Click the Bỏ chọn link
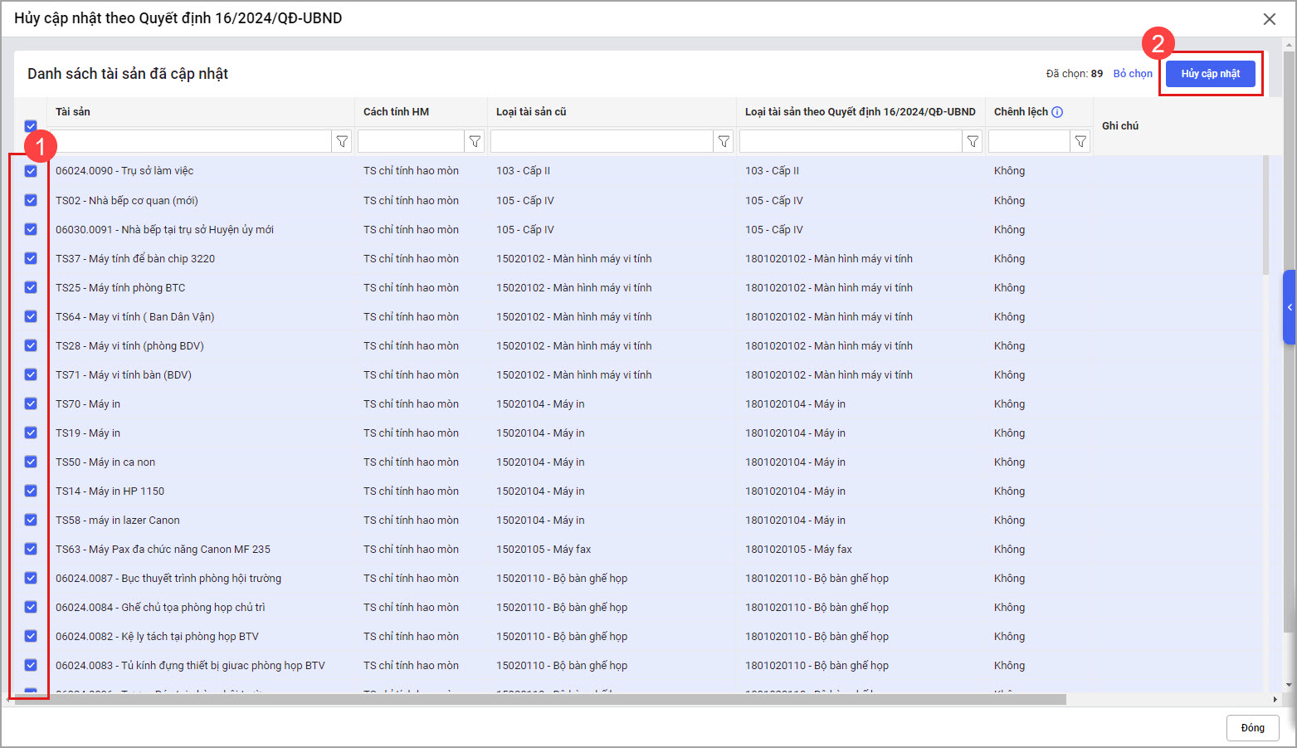 tap(1133, 74)
